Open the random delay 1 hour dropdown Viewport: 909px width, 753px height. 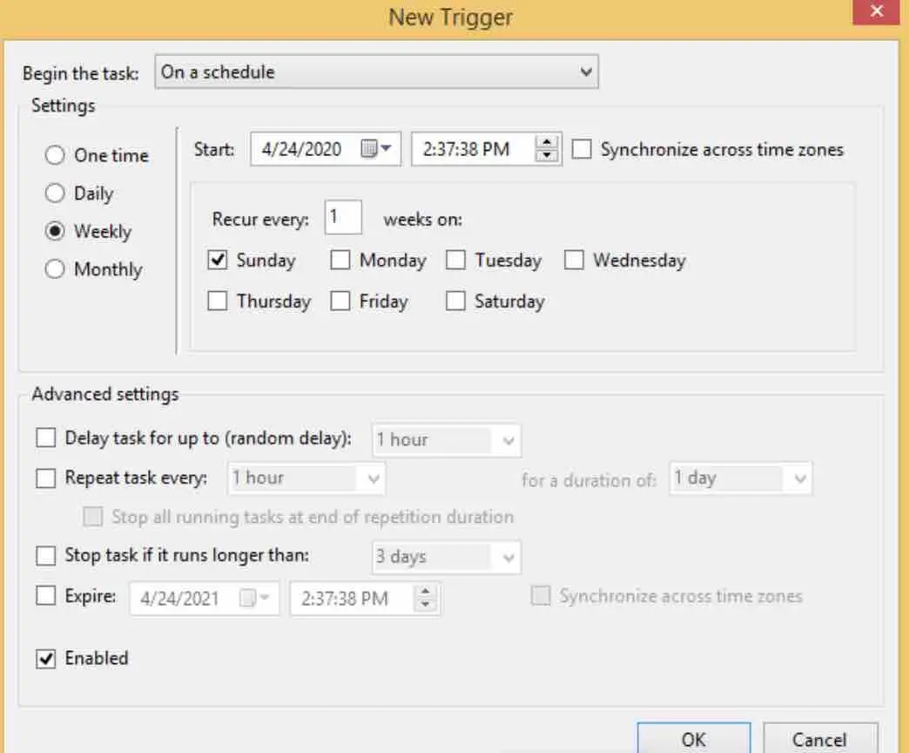click(x=447, y=440)
